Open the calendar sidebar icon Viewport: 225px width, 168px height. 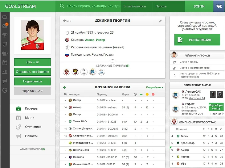(x=5, y=63)
